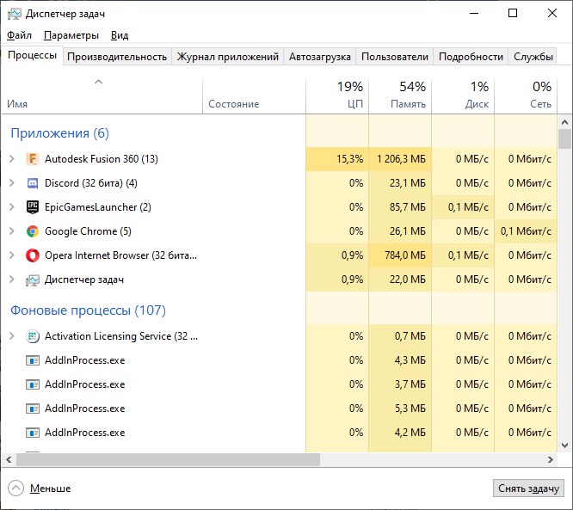Click the Приложения (6) group header
Viewport: 573px width, 510px height.
click(x=59, y=133)
